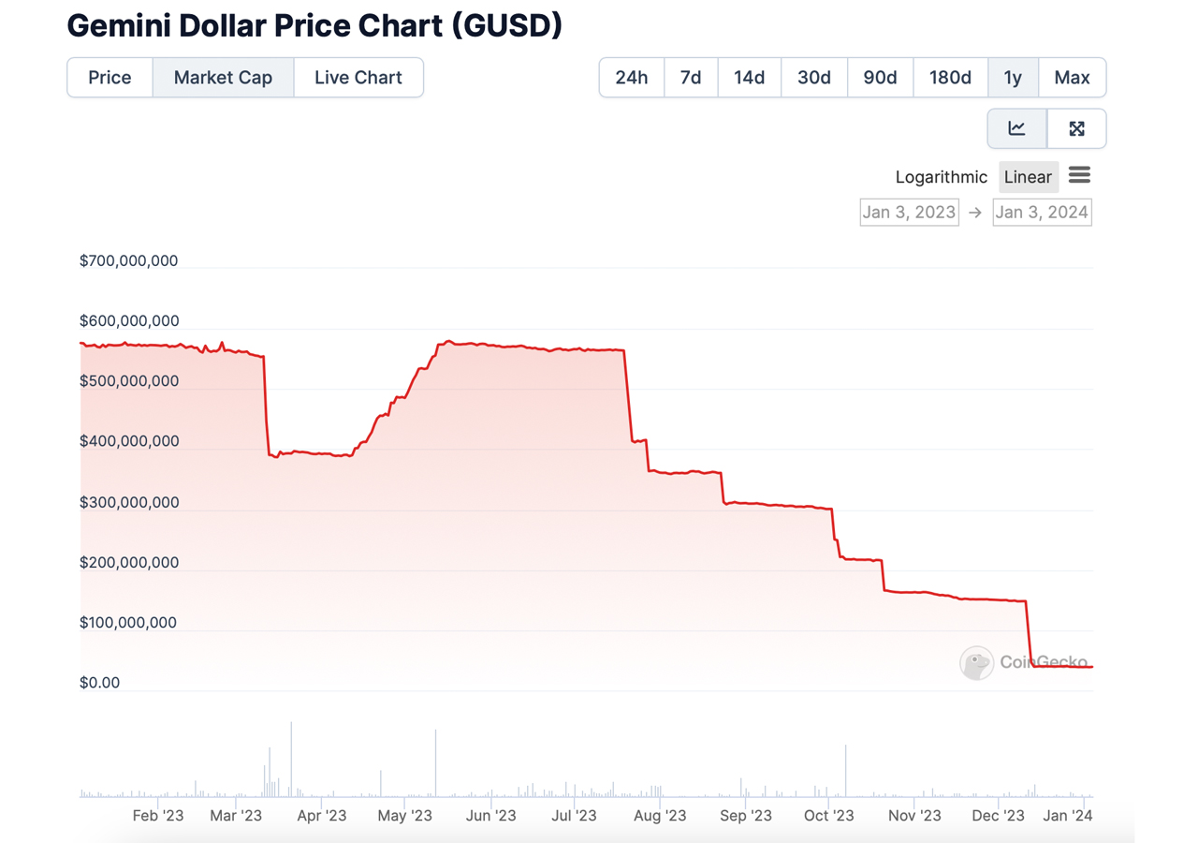The image size is (1198, 843).
Task: Enable Logarithmic scale
Action: pyautogui.click(x=941, y=177)
